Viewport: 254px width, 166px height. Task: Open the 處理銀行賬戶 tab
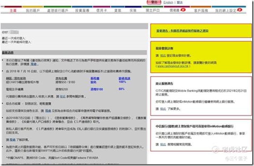pyautogui.click(x=58, y=11)
